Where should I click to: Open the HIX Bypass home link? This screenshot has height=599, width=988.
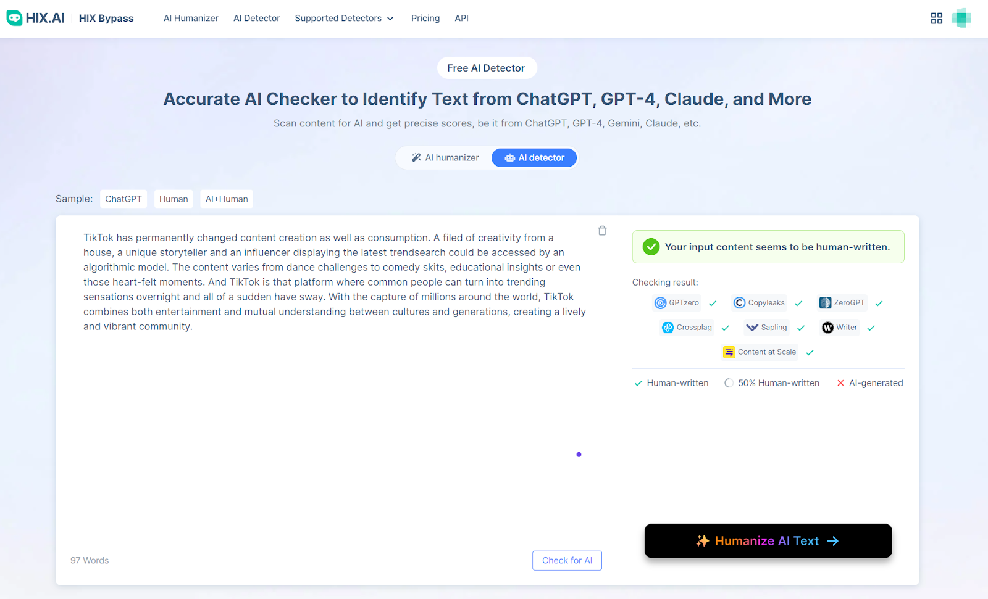pyautogui.click(x=106, y=18)
